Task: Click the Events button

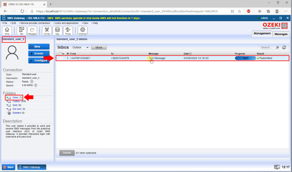Action: click(39, 54)
